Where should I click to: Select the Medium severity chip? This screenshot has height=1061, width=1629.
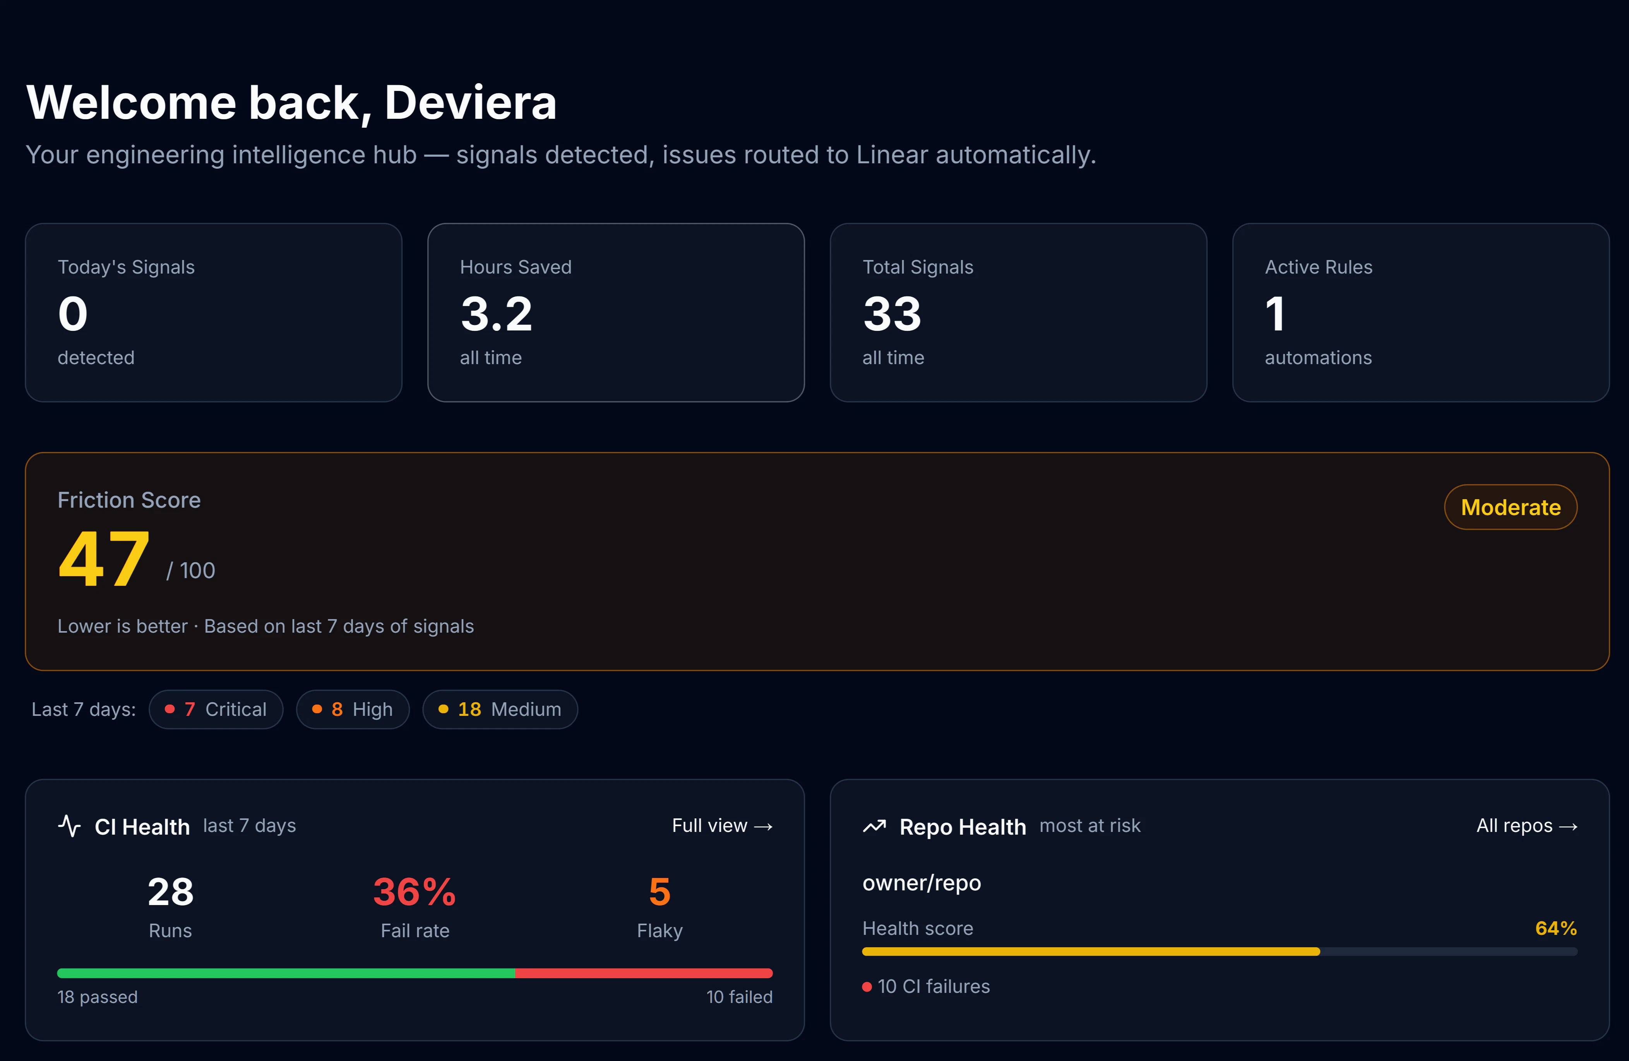(500, 709)
